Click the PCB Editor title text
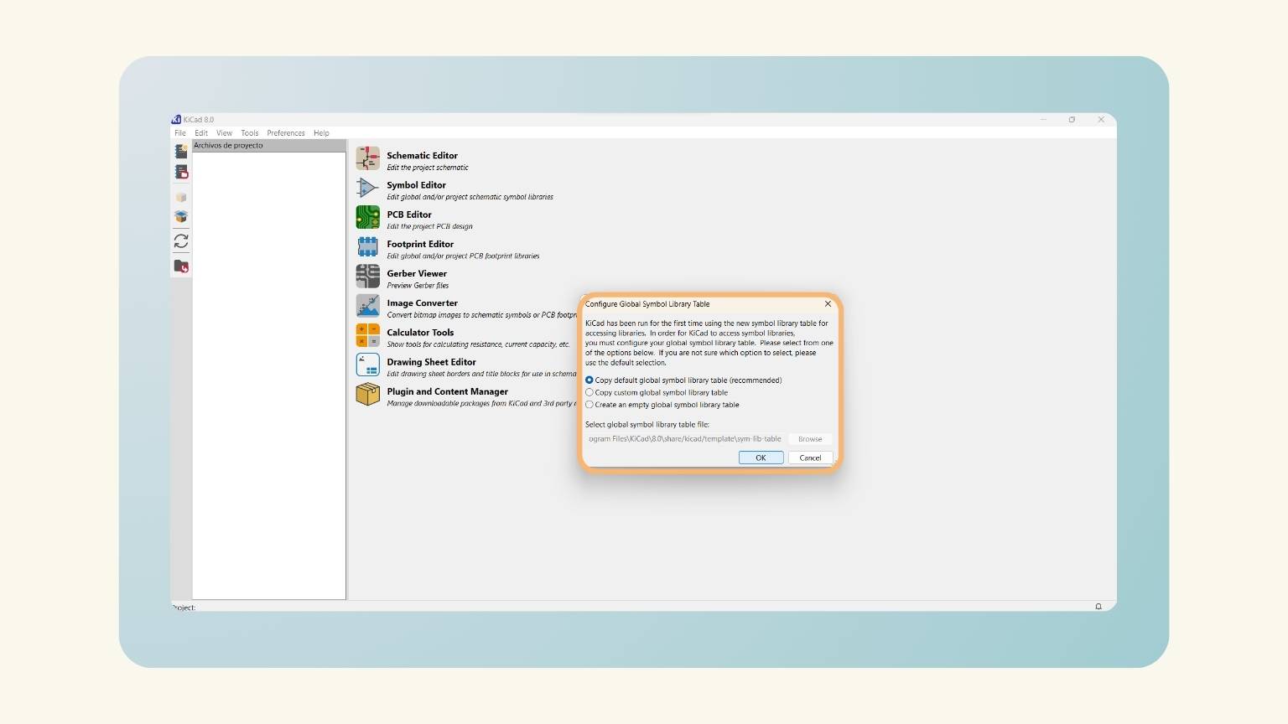1288x724 pixels. [409, 215]
